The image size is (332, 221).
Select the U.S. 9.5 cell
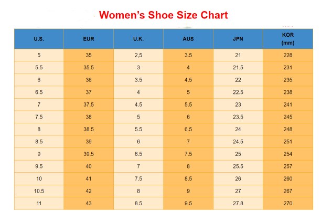[x=39, y=166]
